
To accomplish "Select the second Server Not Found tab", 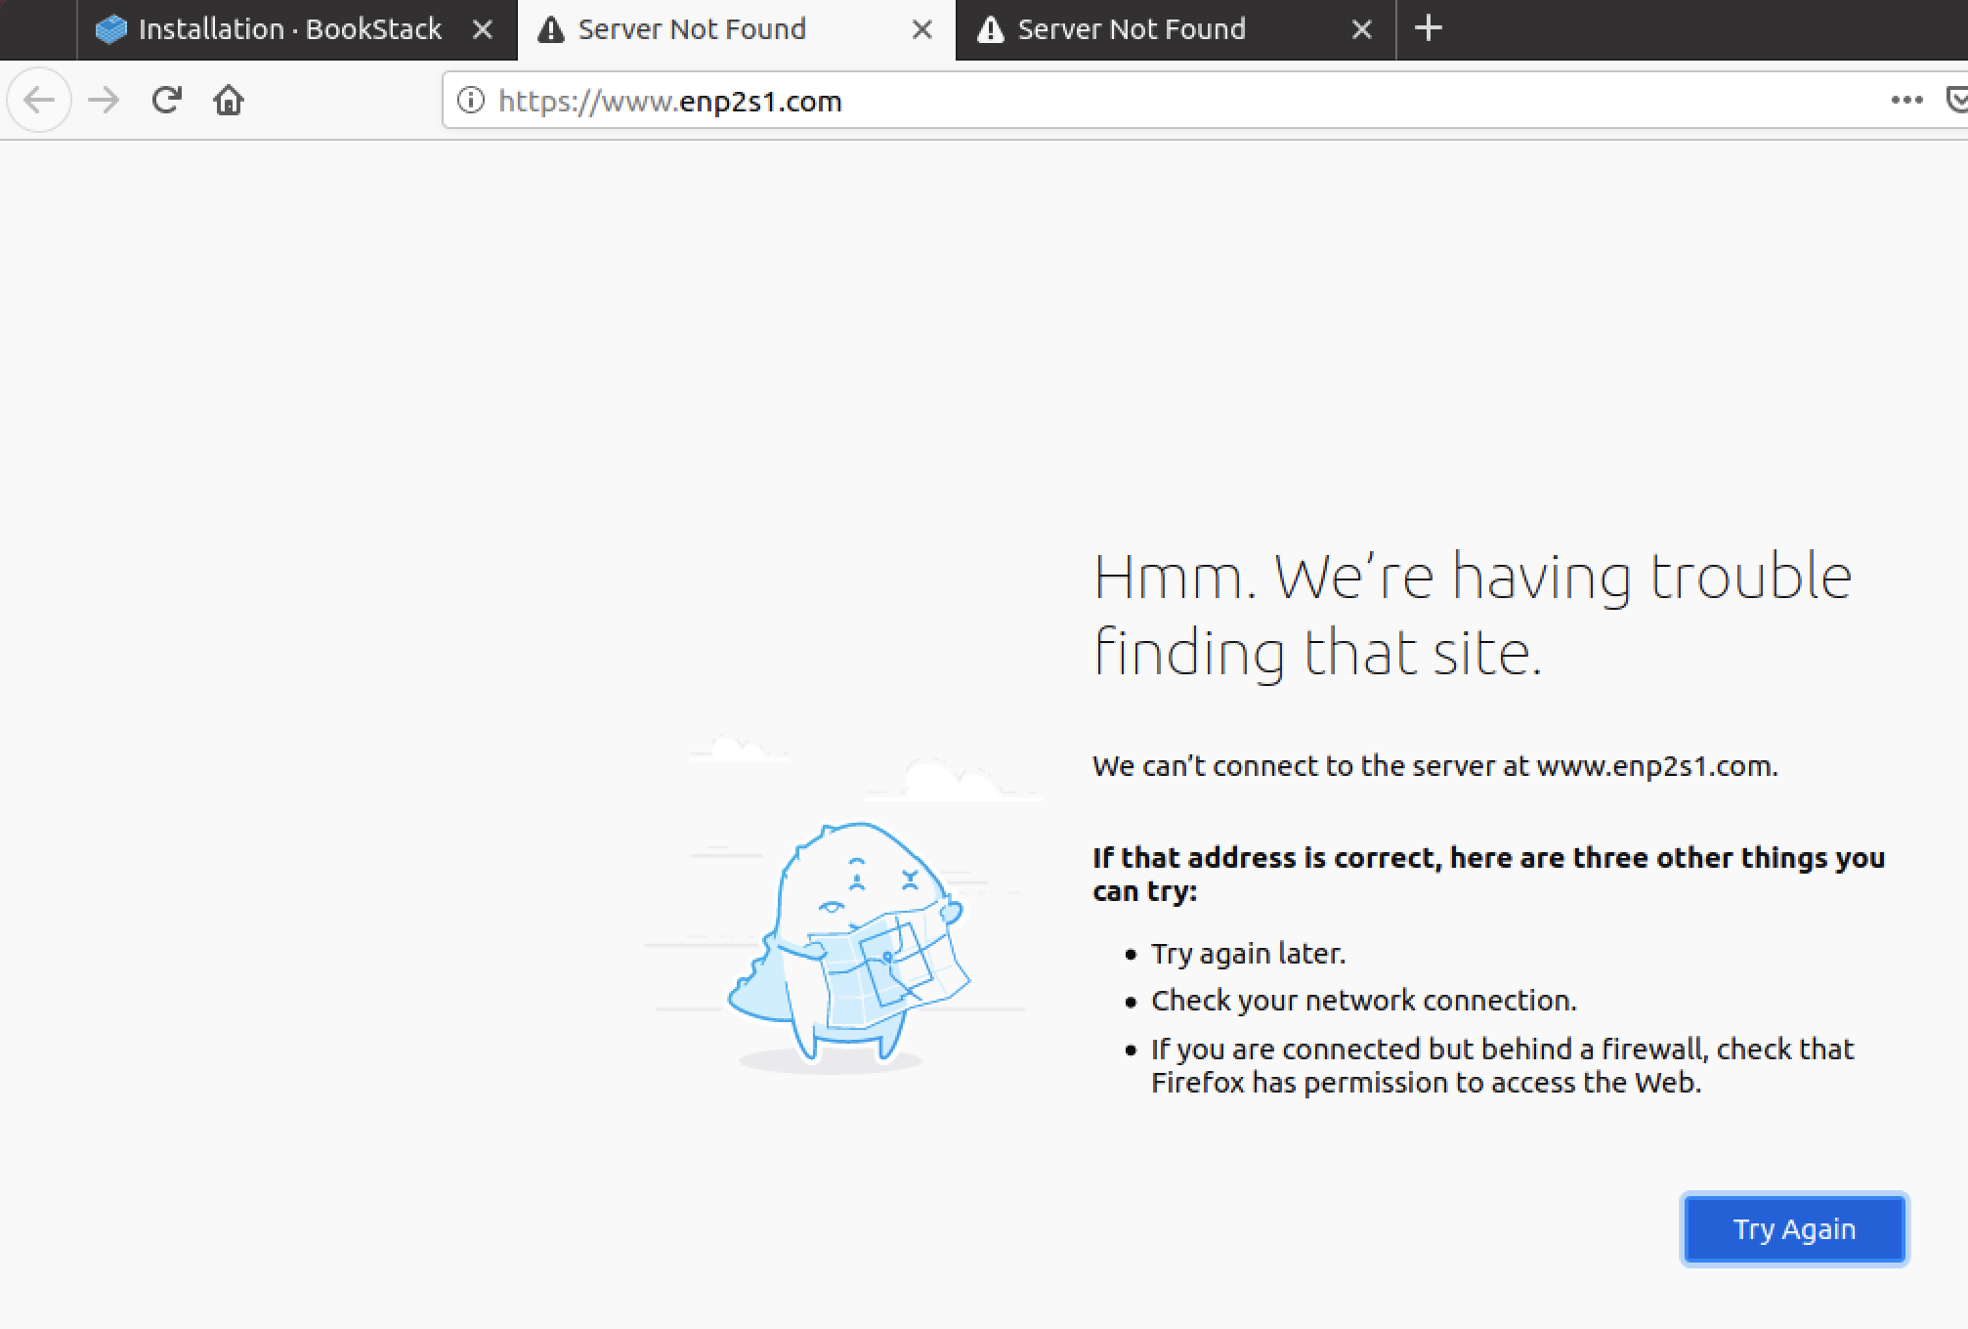I will point(1130,28).
